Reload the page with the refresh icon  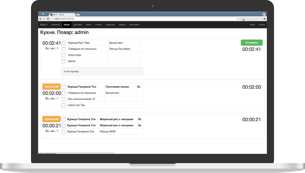[48, 19]
